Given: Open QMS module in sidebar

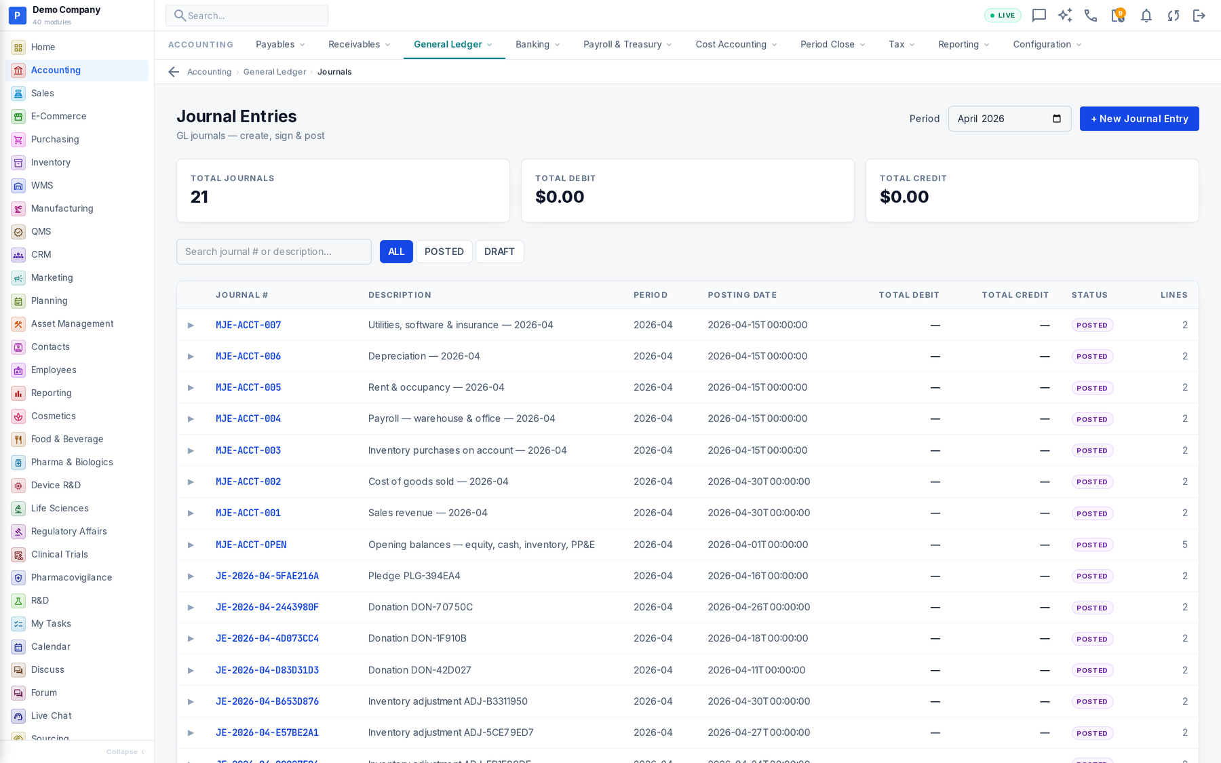Looking at the screenshot, I should (77, 231).
